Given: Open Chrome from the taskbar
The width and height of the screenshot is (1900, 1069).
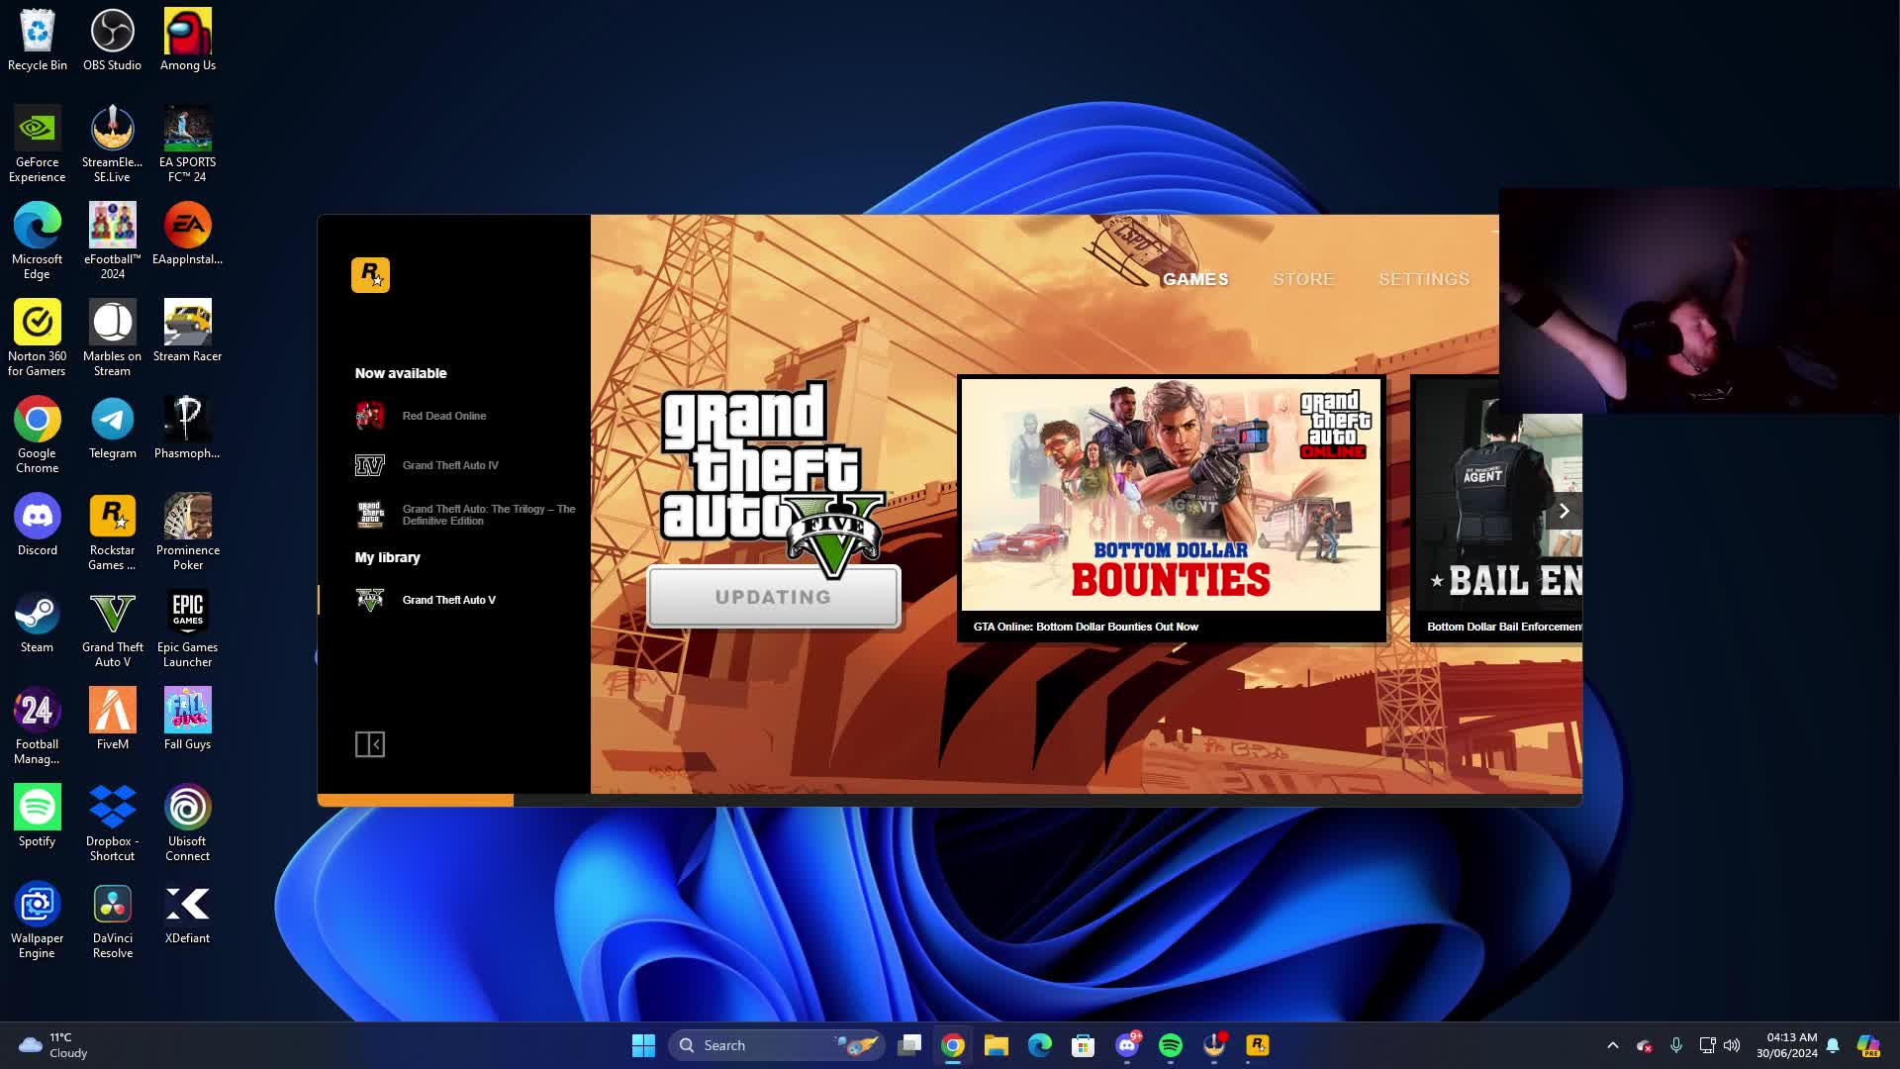Looking at the screenshot, I should tap(953, 1045).
